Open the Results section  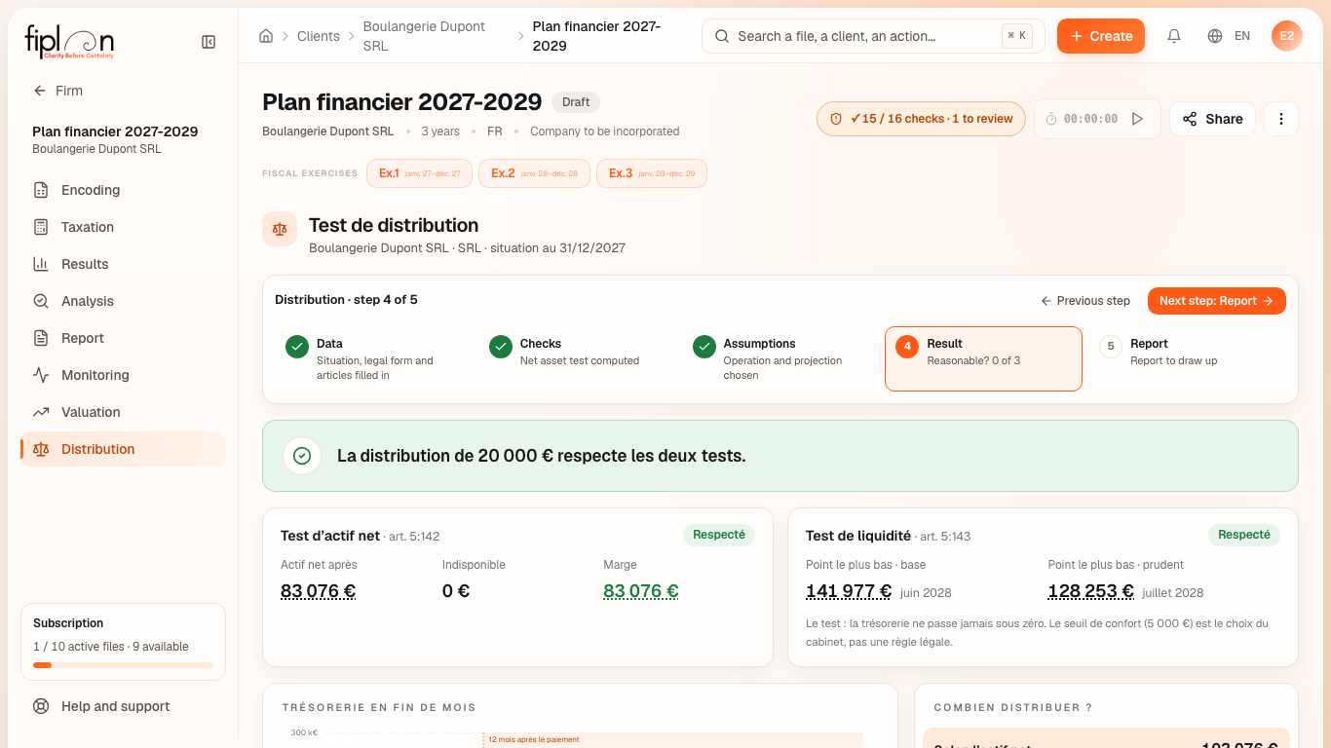coord(124,264)
